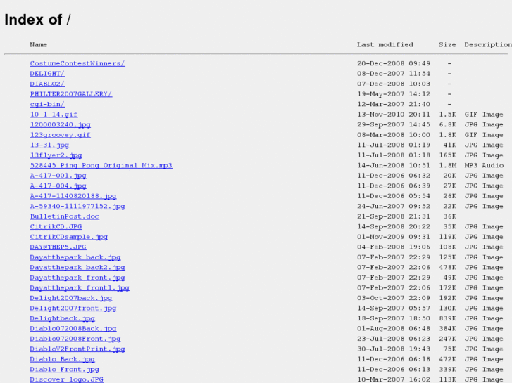
Task: Click the 'MP3 Audio' description text
Action: coord(484,165)
